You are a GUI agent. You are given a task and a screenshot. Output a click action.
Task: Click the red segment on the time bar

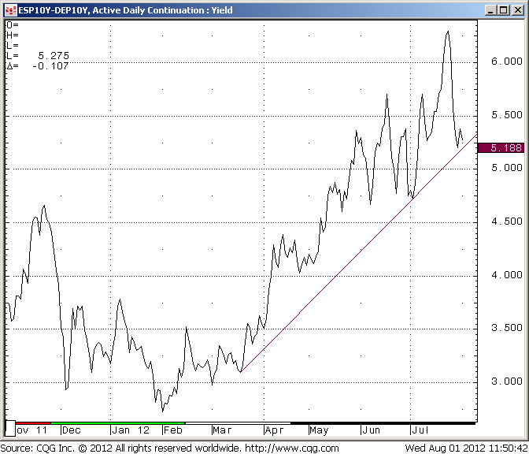(31, 423)
